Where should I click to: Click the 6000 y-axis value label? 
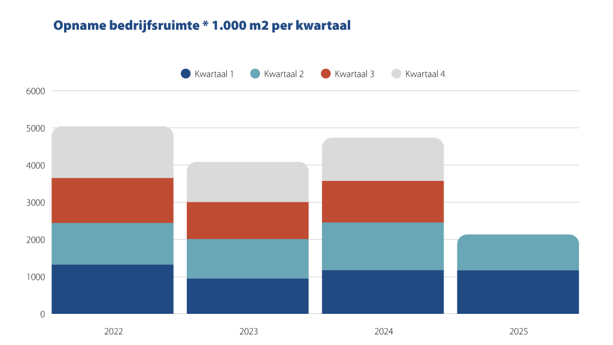click(35, 91)
